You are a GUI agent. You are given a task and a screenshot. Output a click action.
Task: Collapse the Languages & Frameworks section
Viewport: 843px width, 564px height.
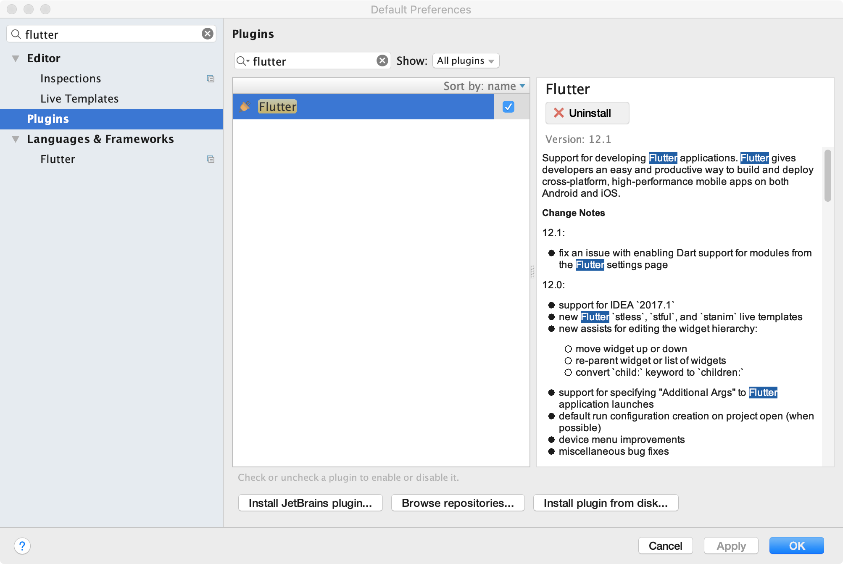point(16,139)
